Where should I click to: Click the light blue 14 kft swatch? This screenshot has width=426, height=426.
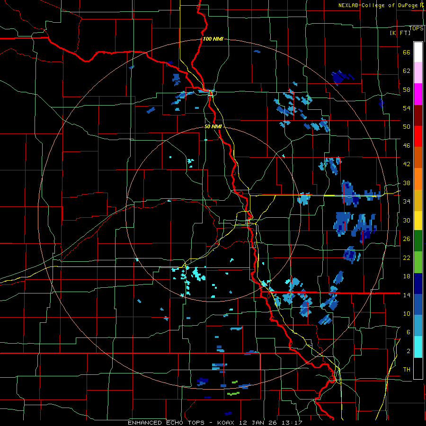point(418,326)
